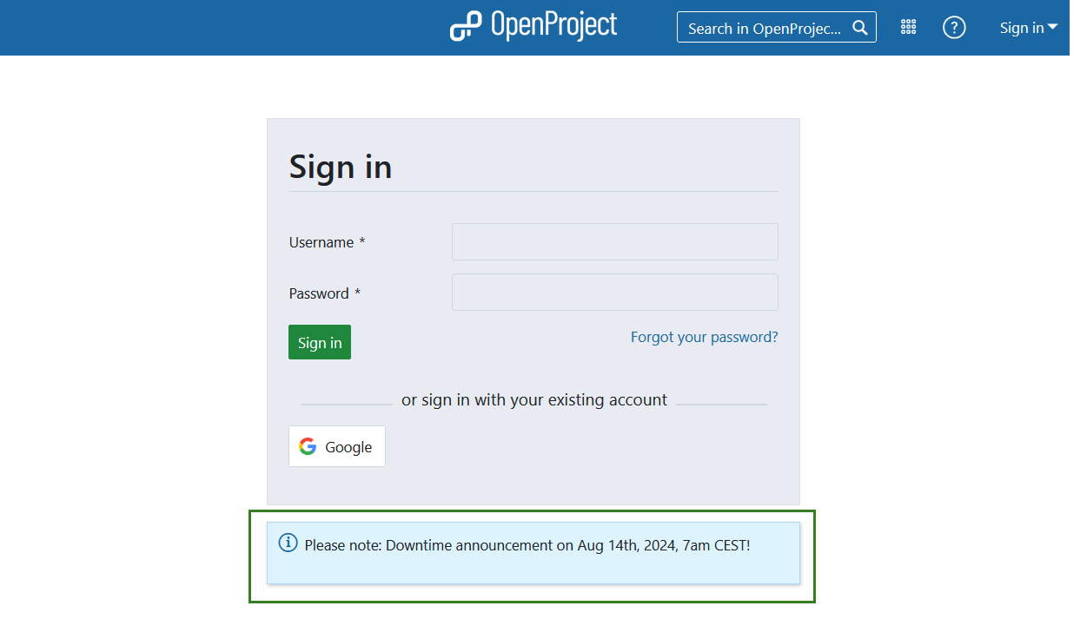Open the Sign in dropdown in the top-right corner
The width and height of the screenshot is (1080, 619).
coord(1028,27)
